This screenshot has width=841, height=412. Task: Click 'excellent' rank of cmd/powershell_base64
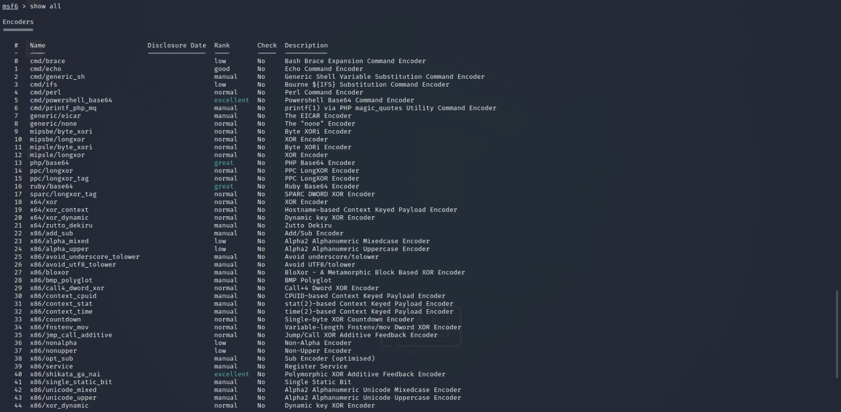232,100
